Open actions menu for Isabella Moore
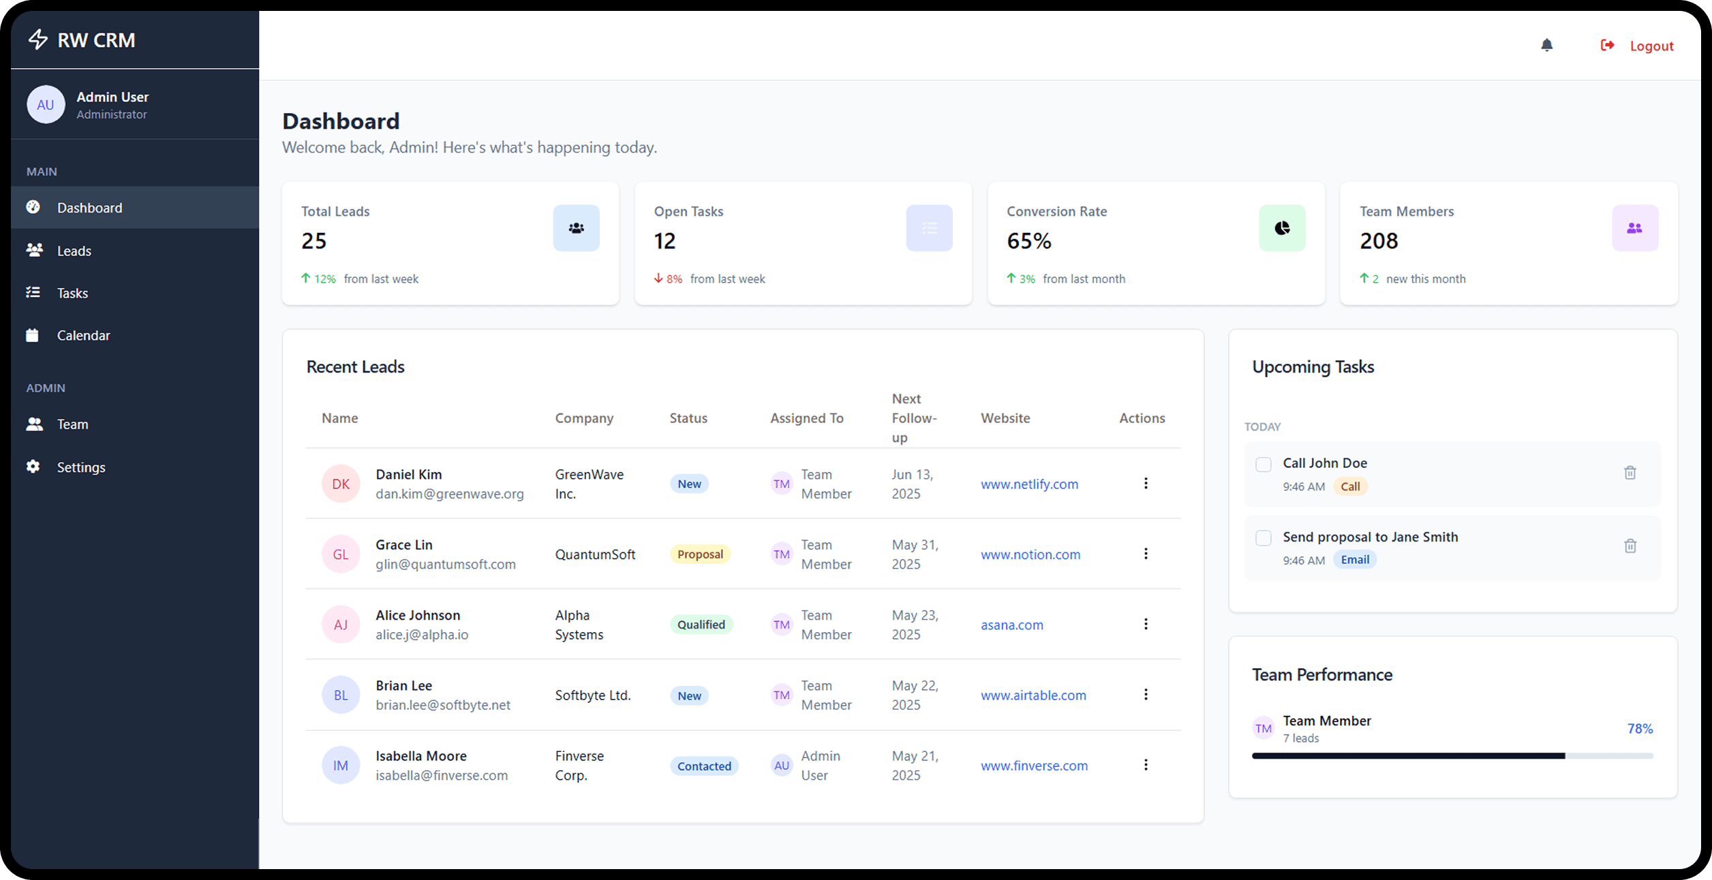The width and height of the screenshot is (1712, 880). (1146, 765)
